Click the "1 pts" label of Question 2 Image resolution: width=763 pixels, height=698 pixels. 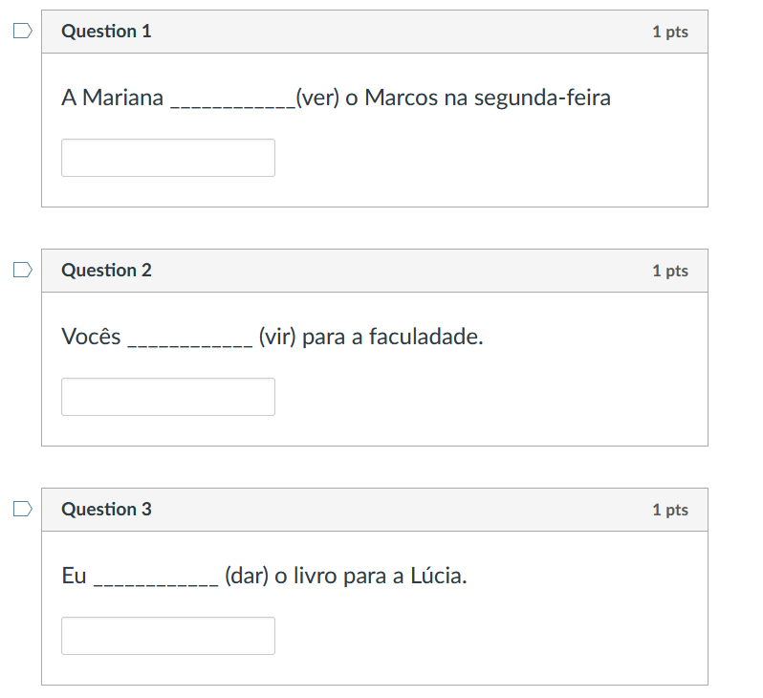669,272
